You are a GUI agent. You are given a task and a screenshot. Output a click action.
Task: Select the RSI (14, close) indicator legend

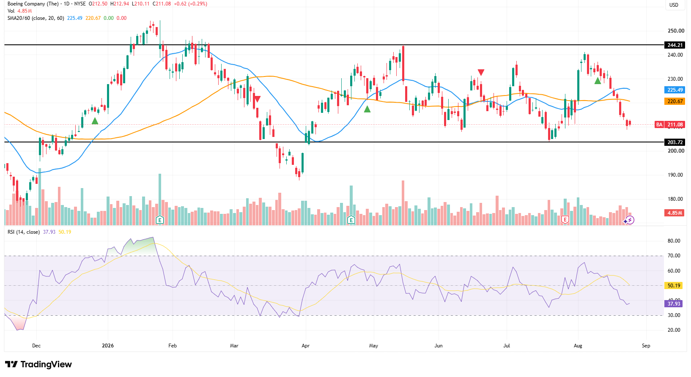[x=24, y=232]
